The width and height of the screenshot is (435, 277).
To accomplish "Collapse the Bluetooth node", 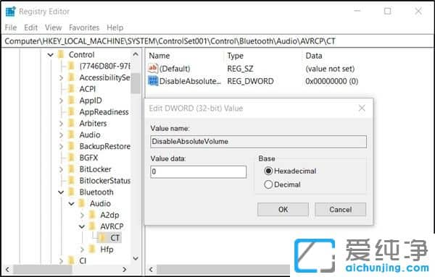I will (x=61, y=192).
